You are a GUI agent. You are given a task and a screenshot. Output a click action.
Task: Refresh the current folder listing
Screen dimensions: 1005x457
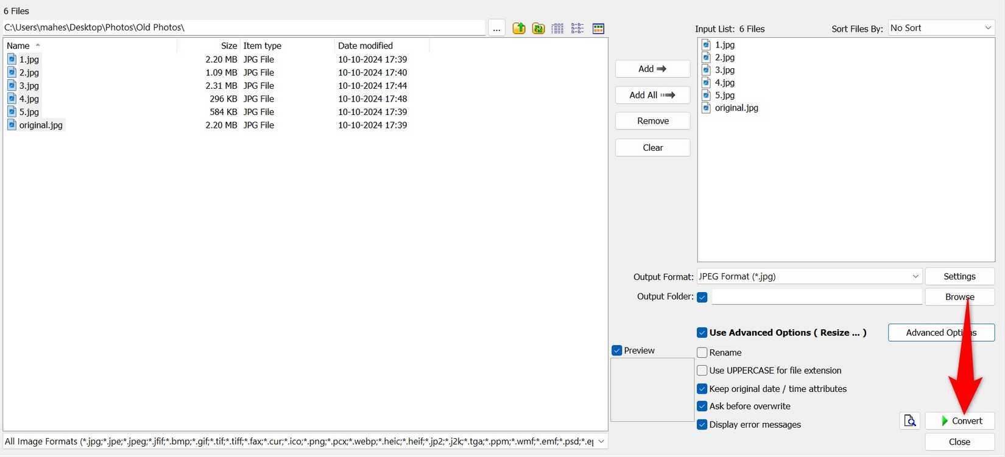tap(538, 29)
